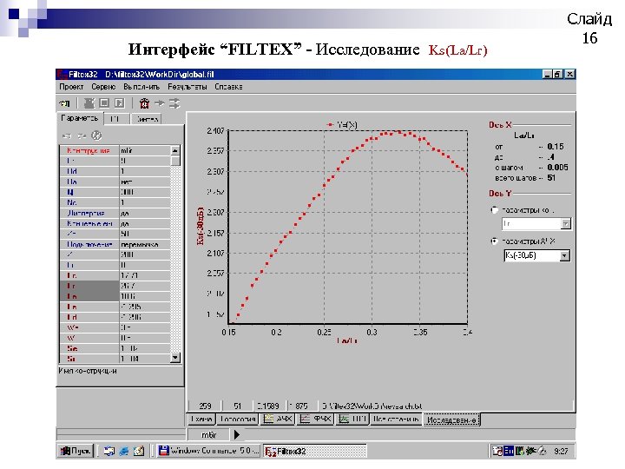The image size is (625, 469).
Task: Click the taskbar clock showing 9:27
Action: tap(561, 451)
